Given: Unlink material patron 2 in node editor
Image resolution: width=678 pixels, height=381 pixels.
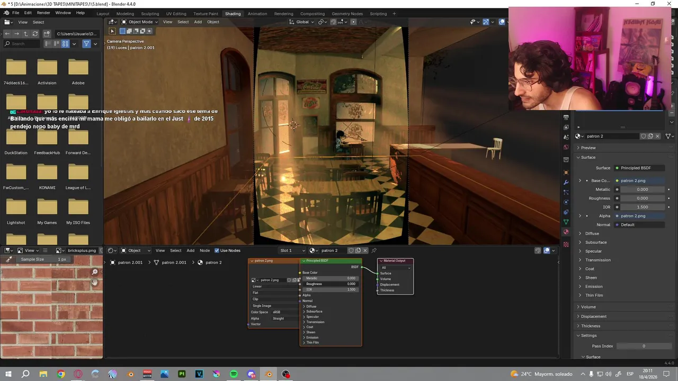Looking at the screenshot, I should (365, 250).
